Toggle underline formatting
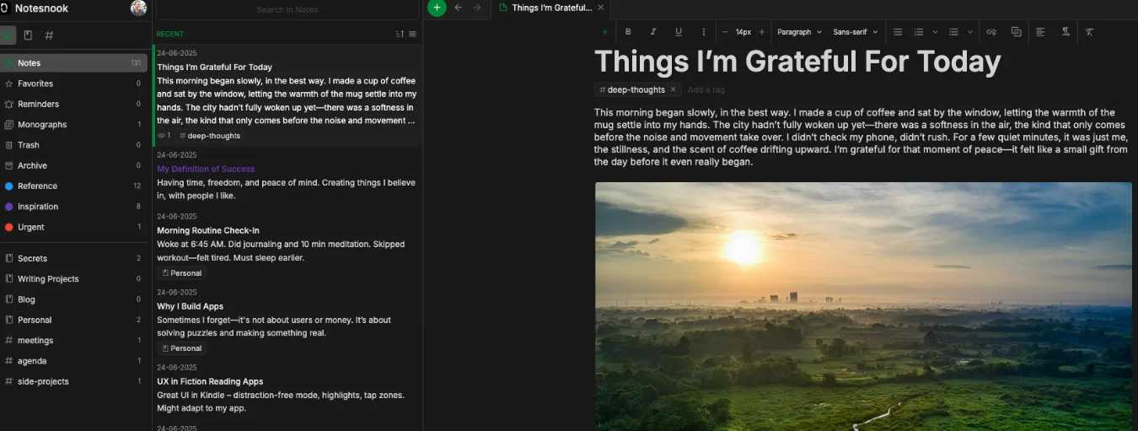1138x431 pixels. coord(679,32)
